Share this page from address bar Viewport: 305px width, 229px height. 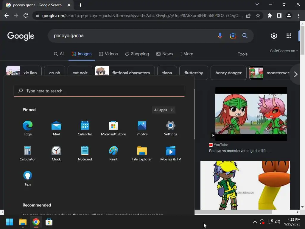tap(248, 16)
